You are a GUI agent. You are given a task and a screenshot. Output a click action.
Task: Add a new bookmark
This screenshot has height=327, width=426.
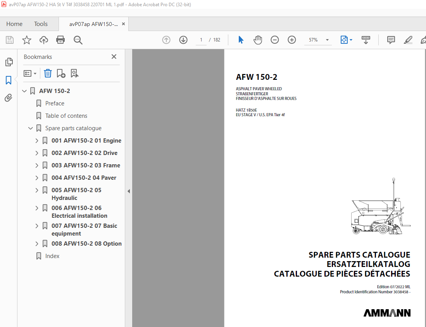click(61, 73)
